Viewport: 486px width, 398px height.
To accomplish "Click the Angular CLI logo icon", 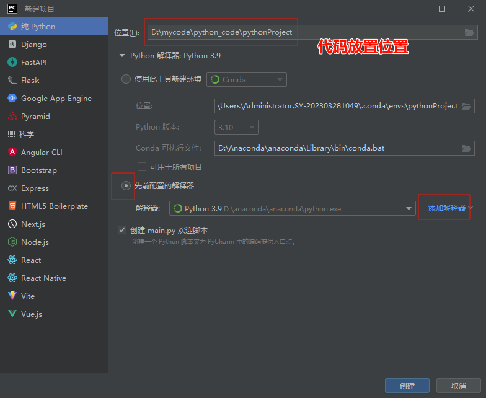I will (x=12, y=152).
